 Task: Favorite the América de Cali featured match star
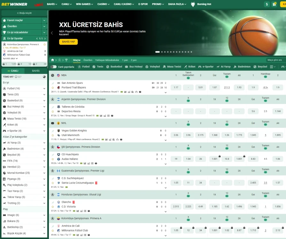coord(44,44)
